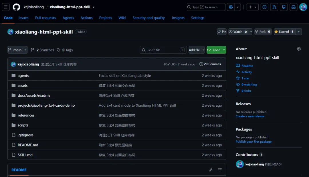This screenshot has height=177, width=309.
Task: Open 0 Tags link
Action: [x=65, y=50]
